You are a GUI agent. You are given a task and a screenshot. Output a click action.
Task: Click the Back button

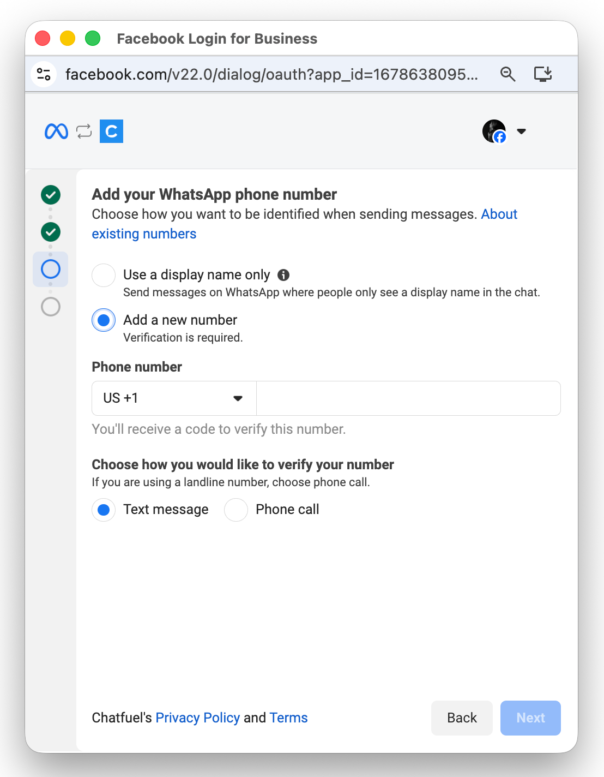pyautogui.click(x=462, y=718)
